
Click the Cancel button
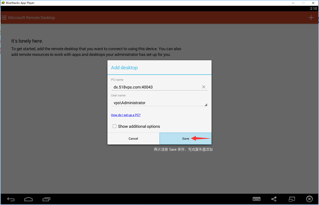[133, 139]
